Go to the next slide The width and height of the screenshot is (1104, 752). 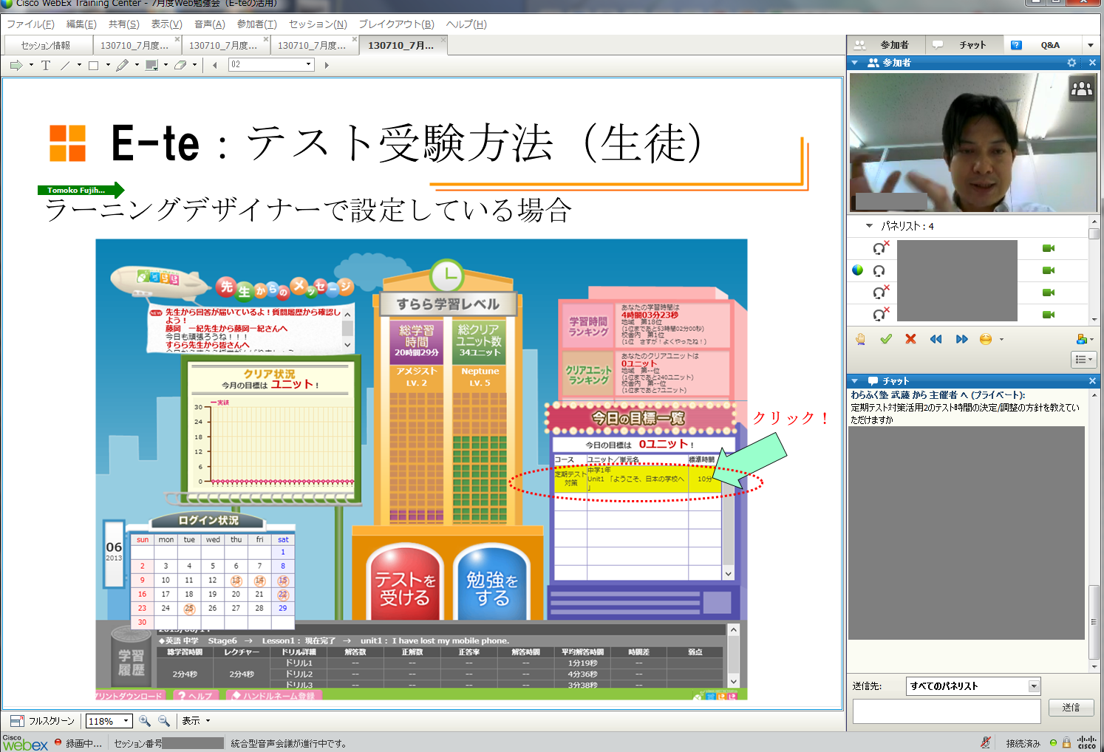(327, 65)
